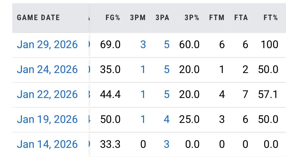Image resolution: width=286 pixels, height=157 pixels.
Task: Sort table by FG% column header
Action: pyautogui.click(x=113, y=18)
